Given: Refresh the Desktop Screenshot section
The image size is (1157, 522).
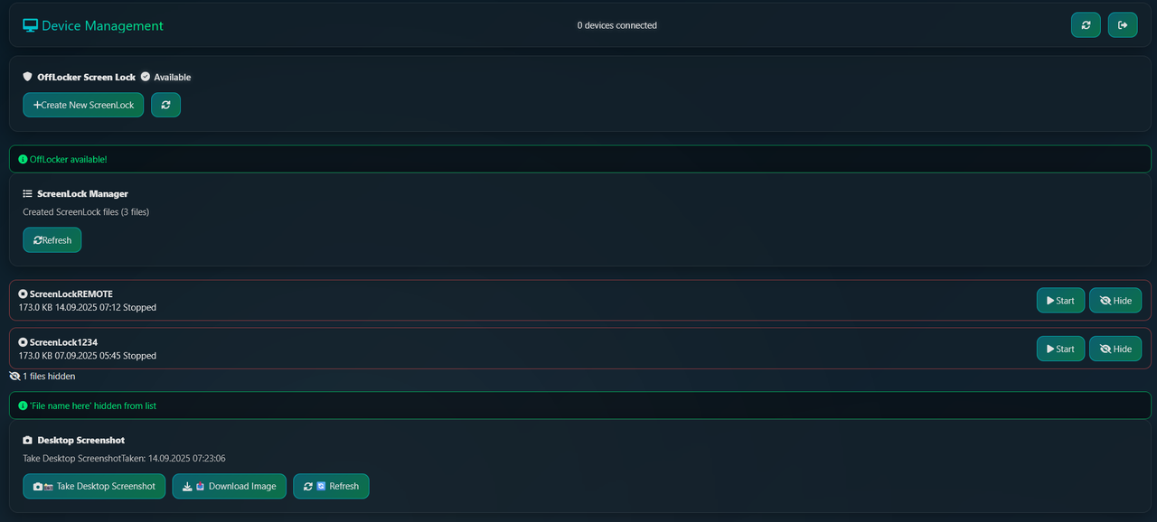Looking at the screenshot, I should click(331, 486).
